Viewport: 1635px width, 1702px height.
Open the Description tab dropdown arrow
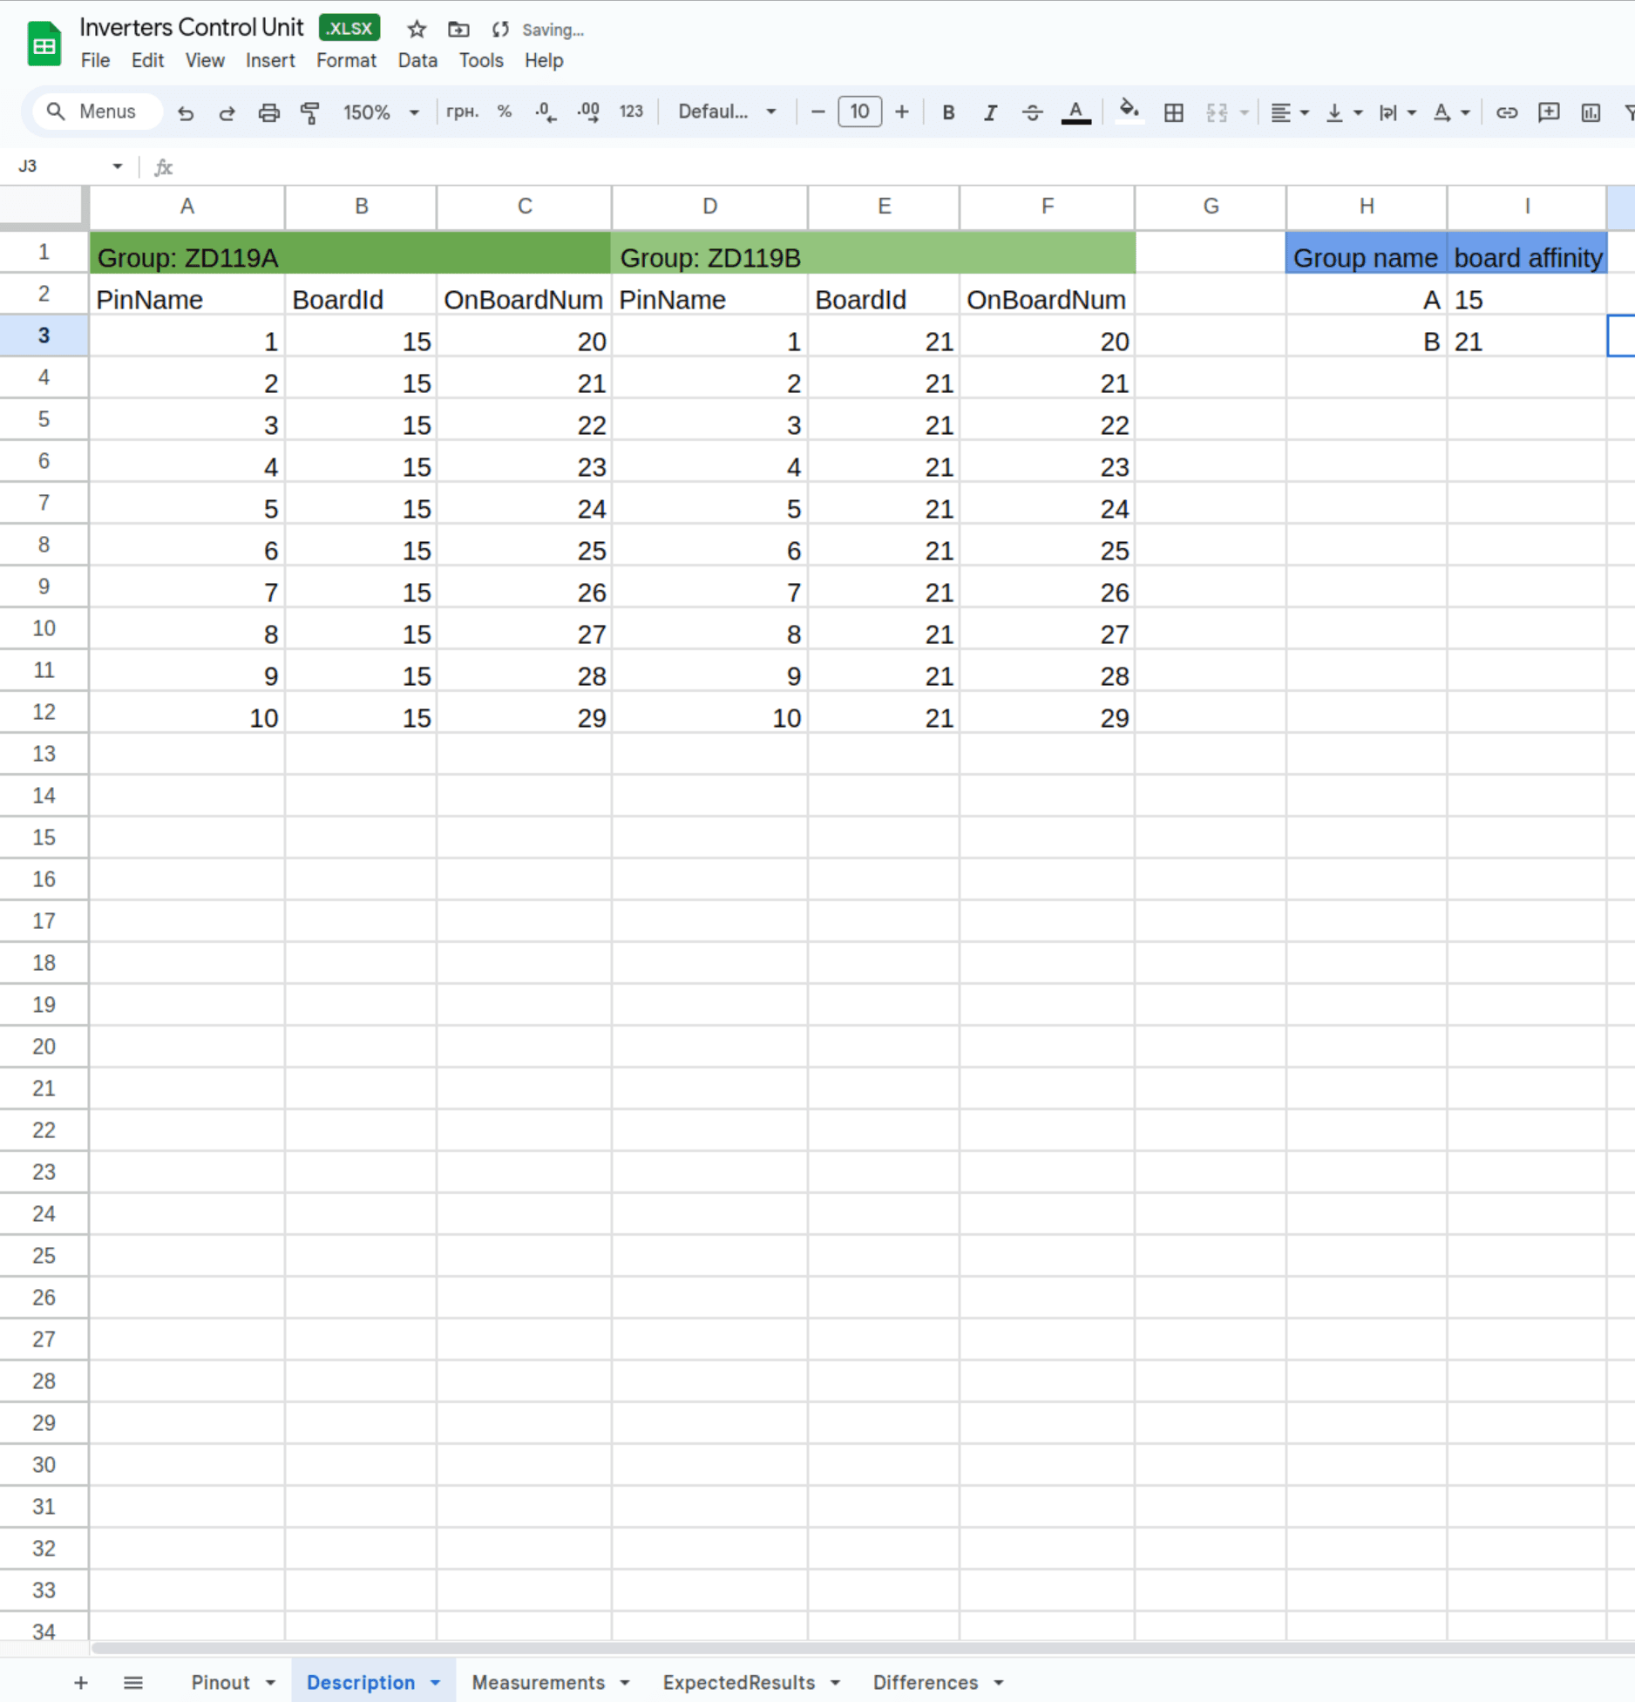435,1683
